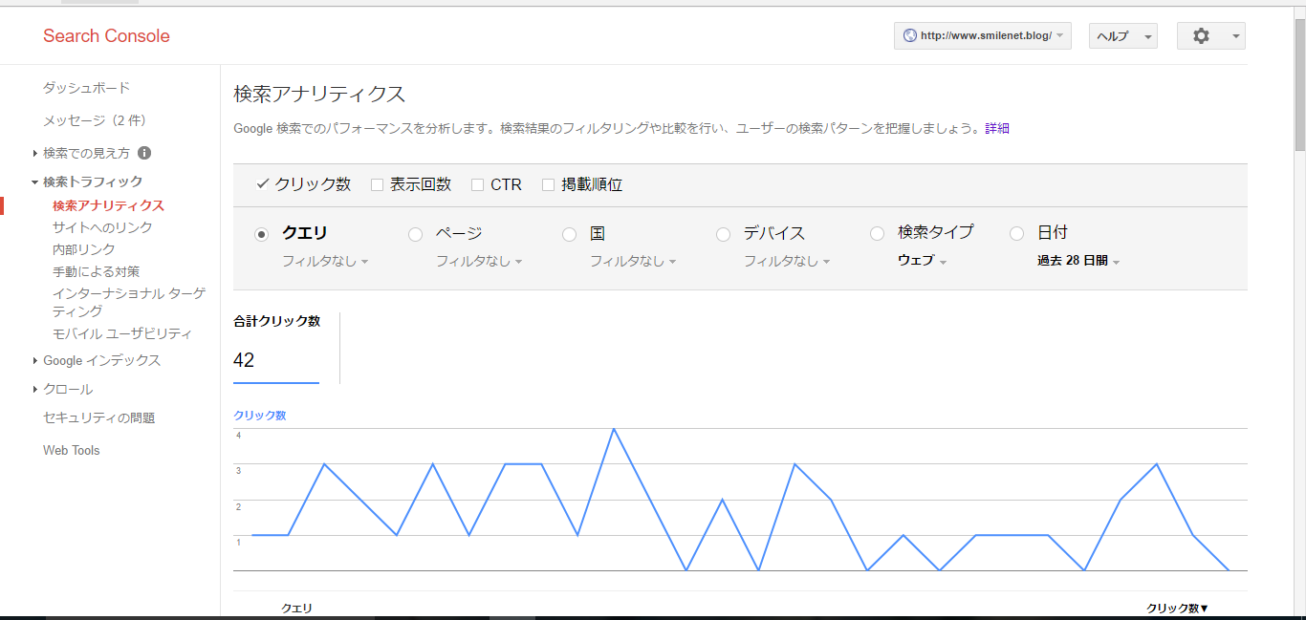Open the settings gear menu

pos(1210,36)
